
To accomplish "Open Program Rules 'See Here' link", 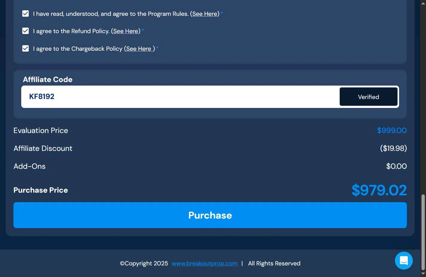I will [x=205, y=14].
